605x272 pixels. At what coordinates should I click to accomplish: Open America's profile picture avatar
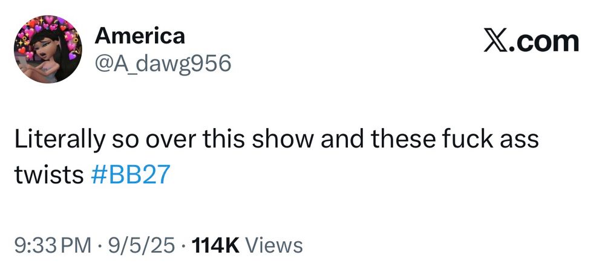tap(48, 49)
